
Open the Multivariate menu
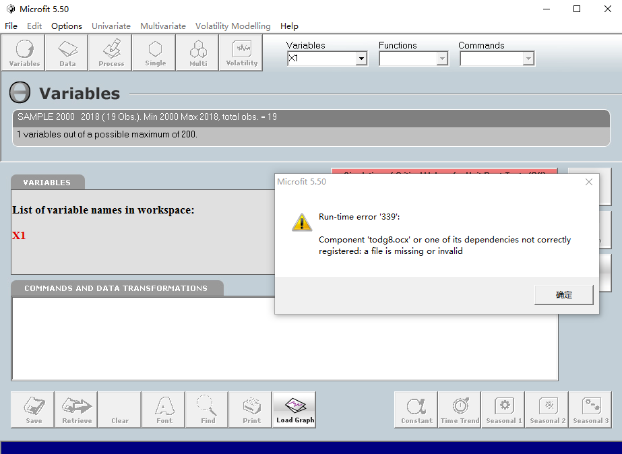tap(163, 26)
